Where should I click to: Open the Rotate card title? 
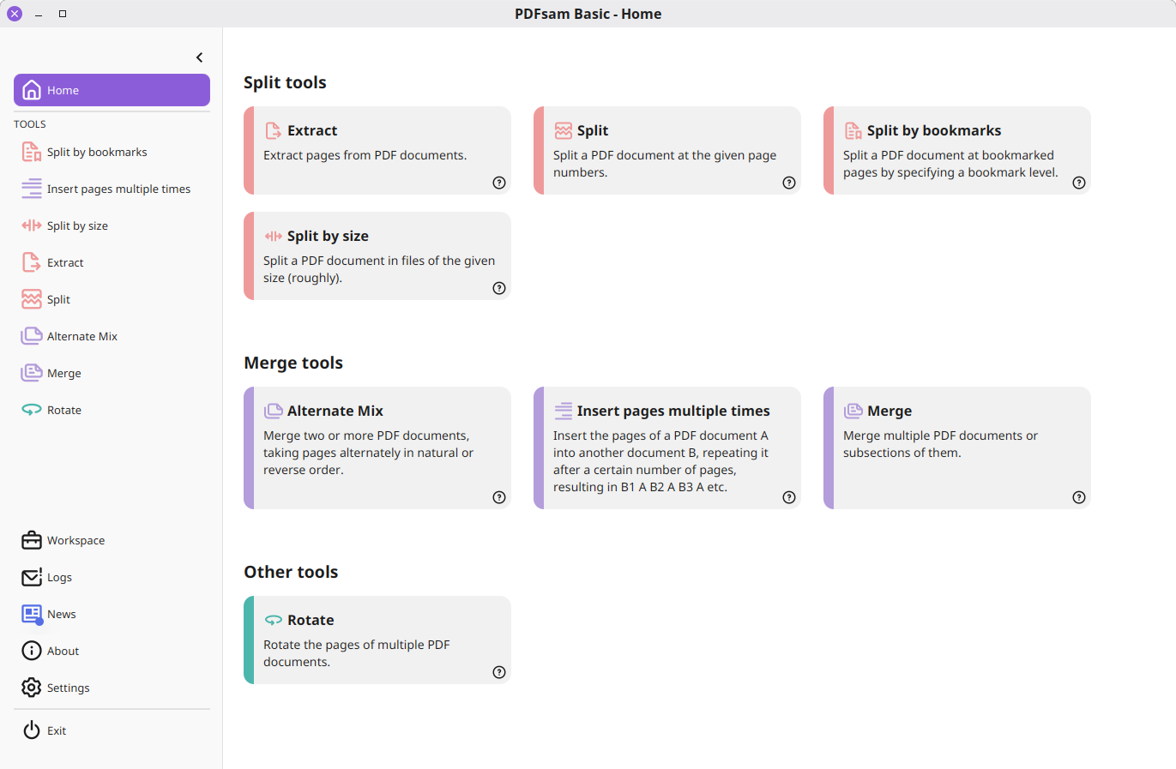tap(311, 620)
